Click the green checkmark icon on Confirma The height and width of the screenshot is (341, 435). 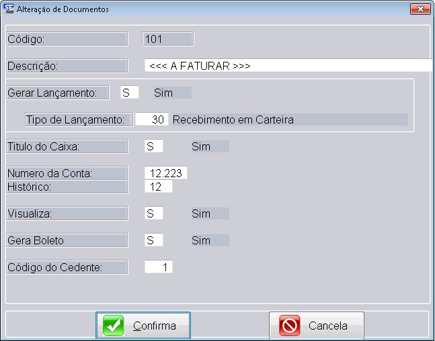pyautogui.click(x=114, y=326)
